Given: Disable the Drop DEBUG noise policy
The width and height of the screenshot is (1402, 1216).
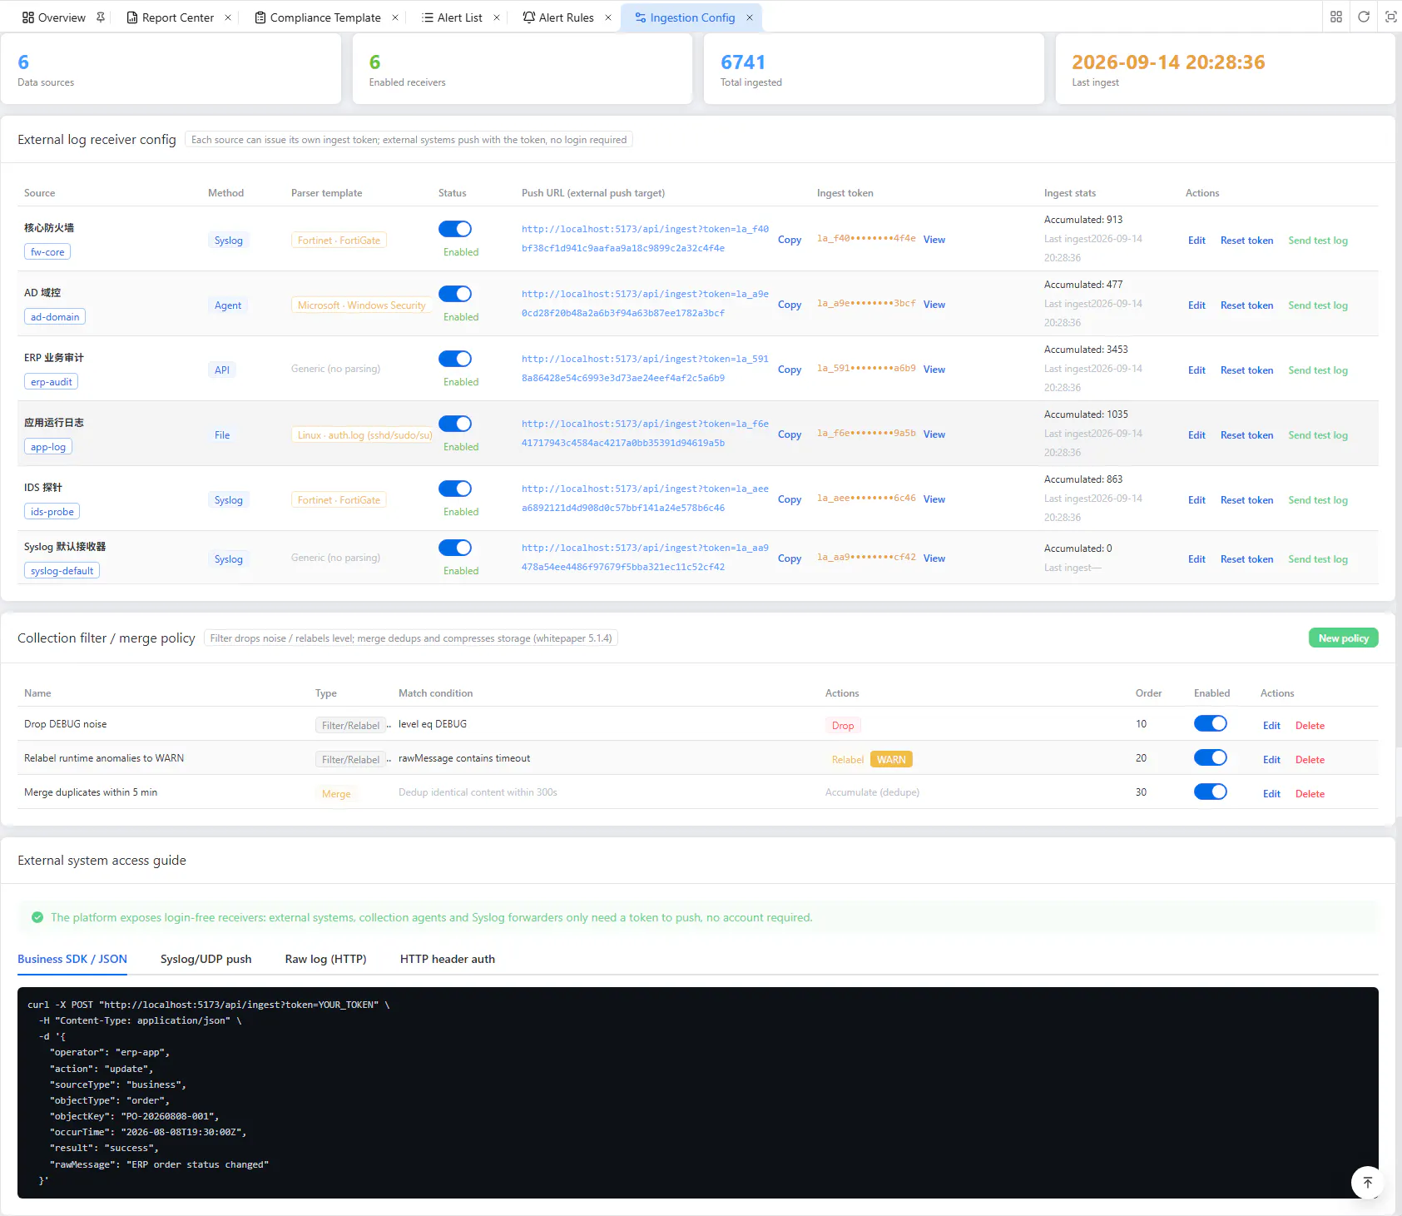Looking at the screenshot, I should coord(1211,723).
